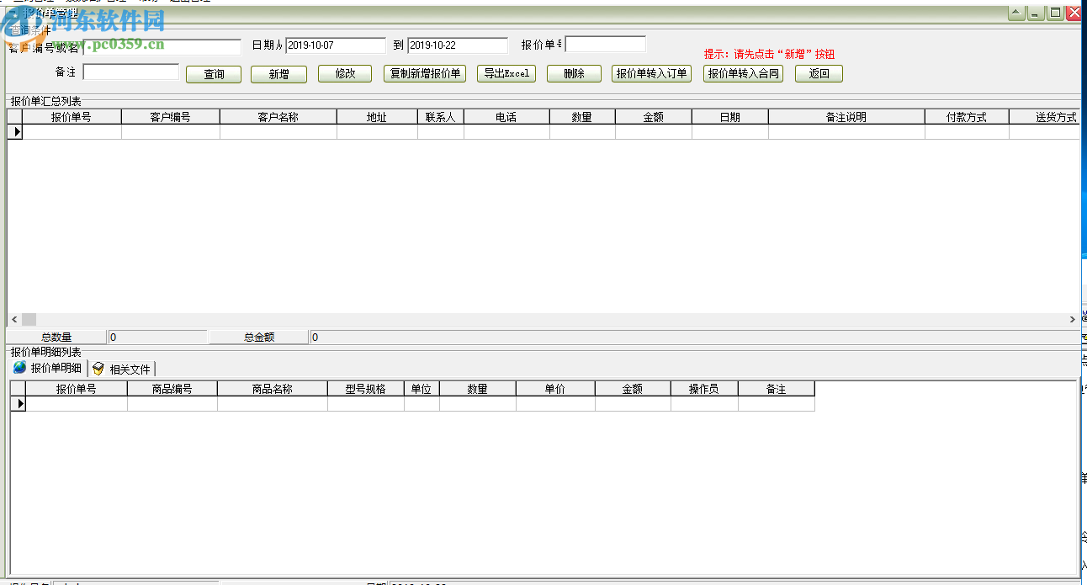This screenshot has width=1087, height=585.
Task: Click 复制新增报价单 button
Action: point(426,73)
